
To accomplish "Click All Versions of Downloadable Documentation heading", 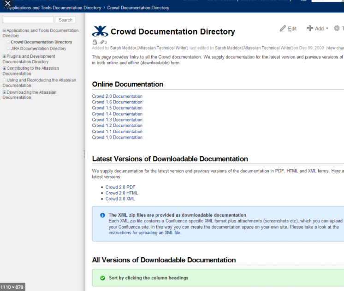I will pyautogui.click(x=164, y=260).
